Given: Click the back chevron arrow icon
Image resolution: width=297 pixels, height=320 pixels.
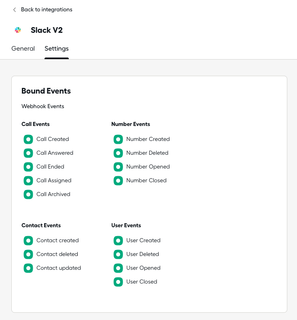Looking at the screenshot, I should coord(15,10).
